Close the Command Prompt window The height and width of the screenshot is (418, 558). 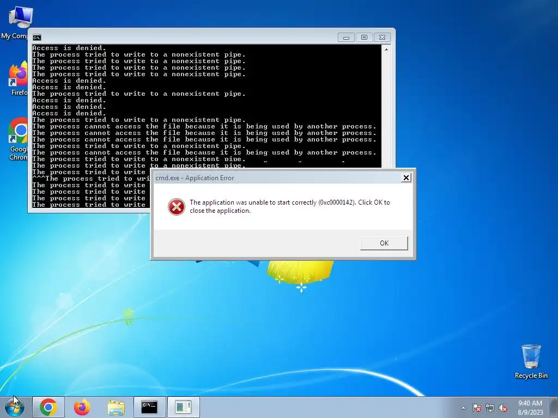tap(382, 38)
